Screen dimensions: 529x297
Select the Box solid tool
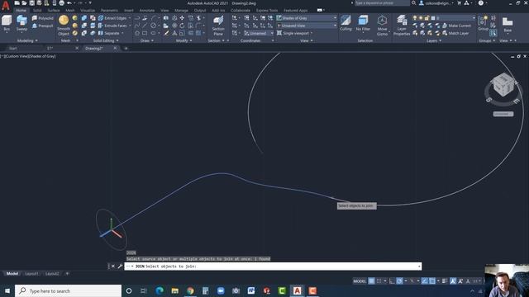(x=7, y=23)
